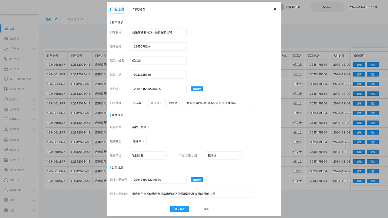
Task: Click the 首页 home icon in sidebar
Action: [x=6, y=28]
